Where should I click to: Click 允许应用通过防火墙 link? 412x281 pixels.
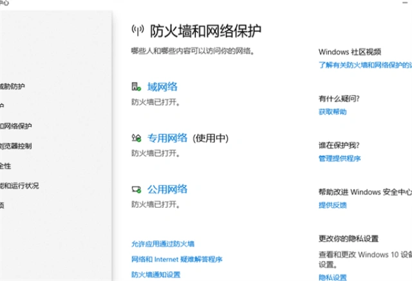[163, 244]
